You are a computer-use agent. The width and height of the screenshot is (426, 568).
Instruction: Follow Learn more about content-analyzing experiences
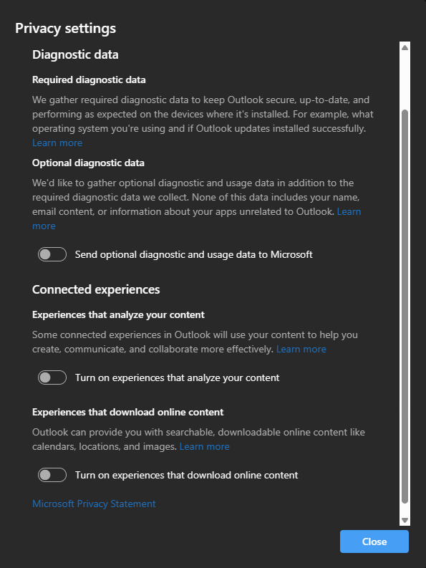tap(301, 349)
